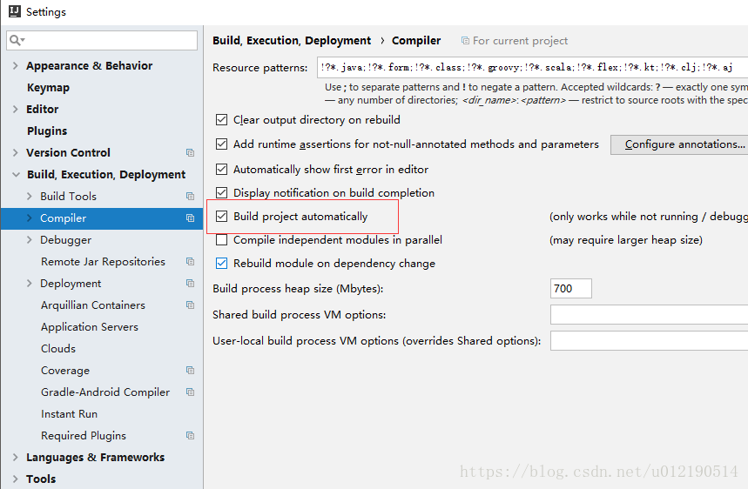Click project-level icon beside Gradle-Android Compiler

tap(191, 392)
